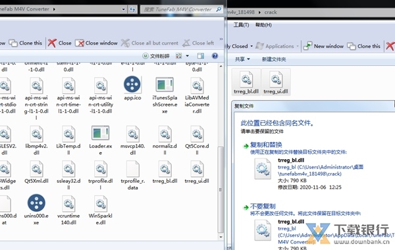Select Loader.exe file

tap(101, 140)
